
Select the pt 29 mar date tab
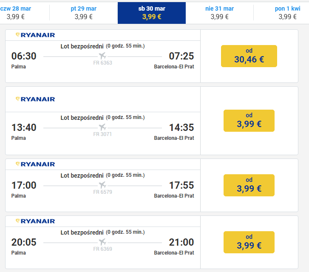coord(84,13)
